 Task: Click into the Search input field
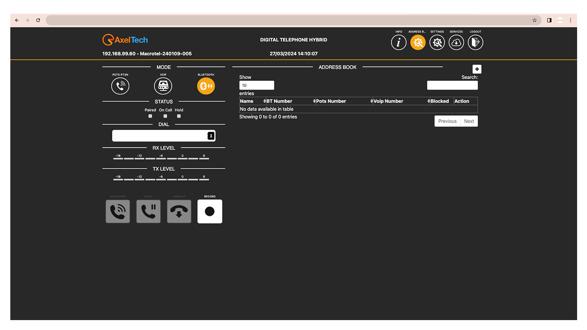pos(452,85)
